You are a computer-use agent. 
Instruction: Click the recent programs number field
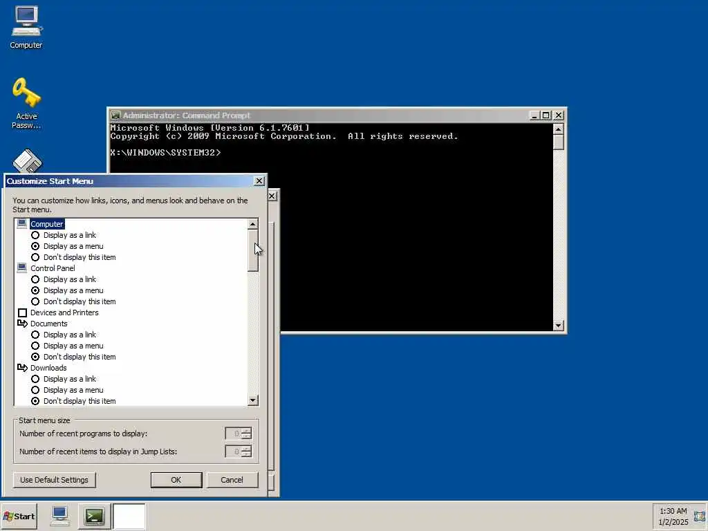[234, 434]
